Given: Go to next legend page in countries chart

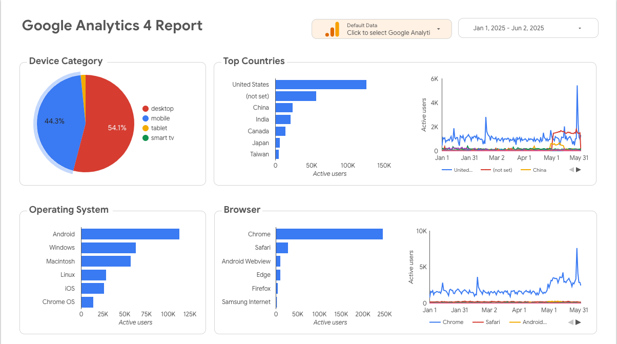Looking at the screenshot, I should pos(579,170).
